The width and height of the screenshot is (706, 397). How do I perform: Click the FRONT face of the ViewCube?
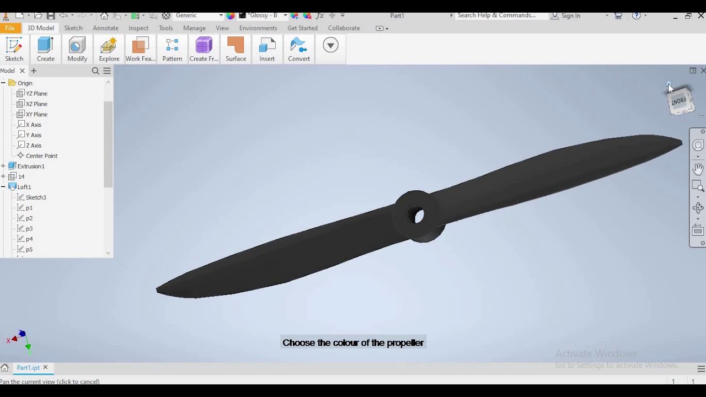[x=680, y=101]
